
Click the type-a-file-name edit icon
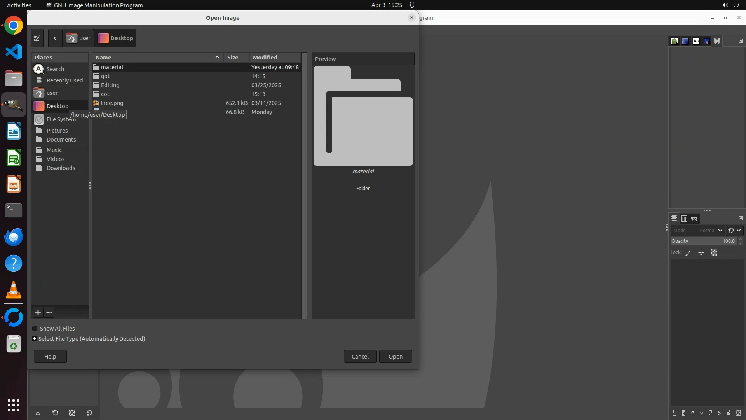[37, 38]
